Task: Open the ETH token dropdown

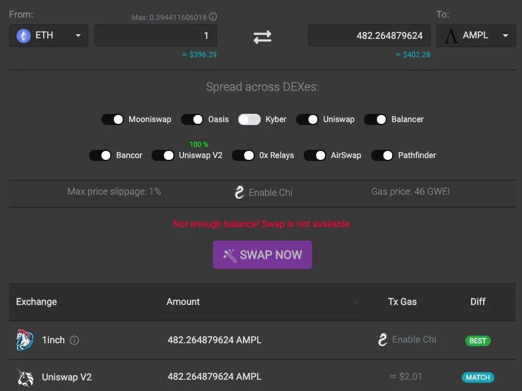Action: point(48,35)
